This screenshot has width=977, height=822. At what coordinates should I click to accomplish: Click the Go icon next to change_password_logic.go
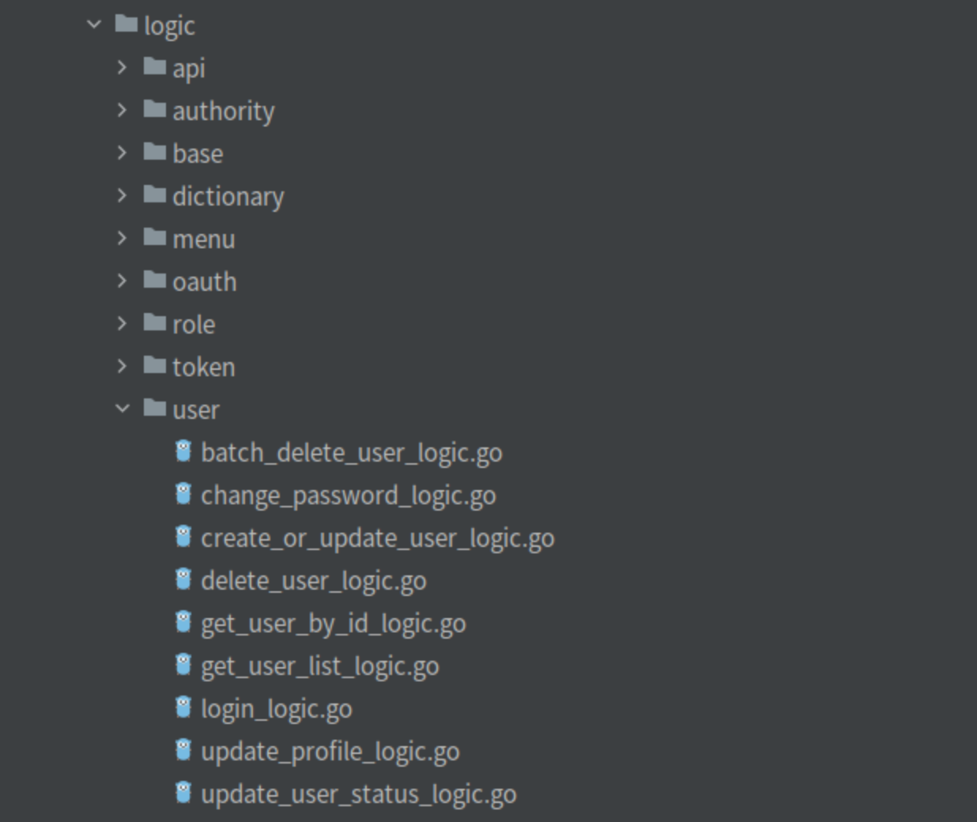click(x=183, y=494)
